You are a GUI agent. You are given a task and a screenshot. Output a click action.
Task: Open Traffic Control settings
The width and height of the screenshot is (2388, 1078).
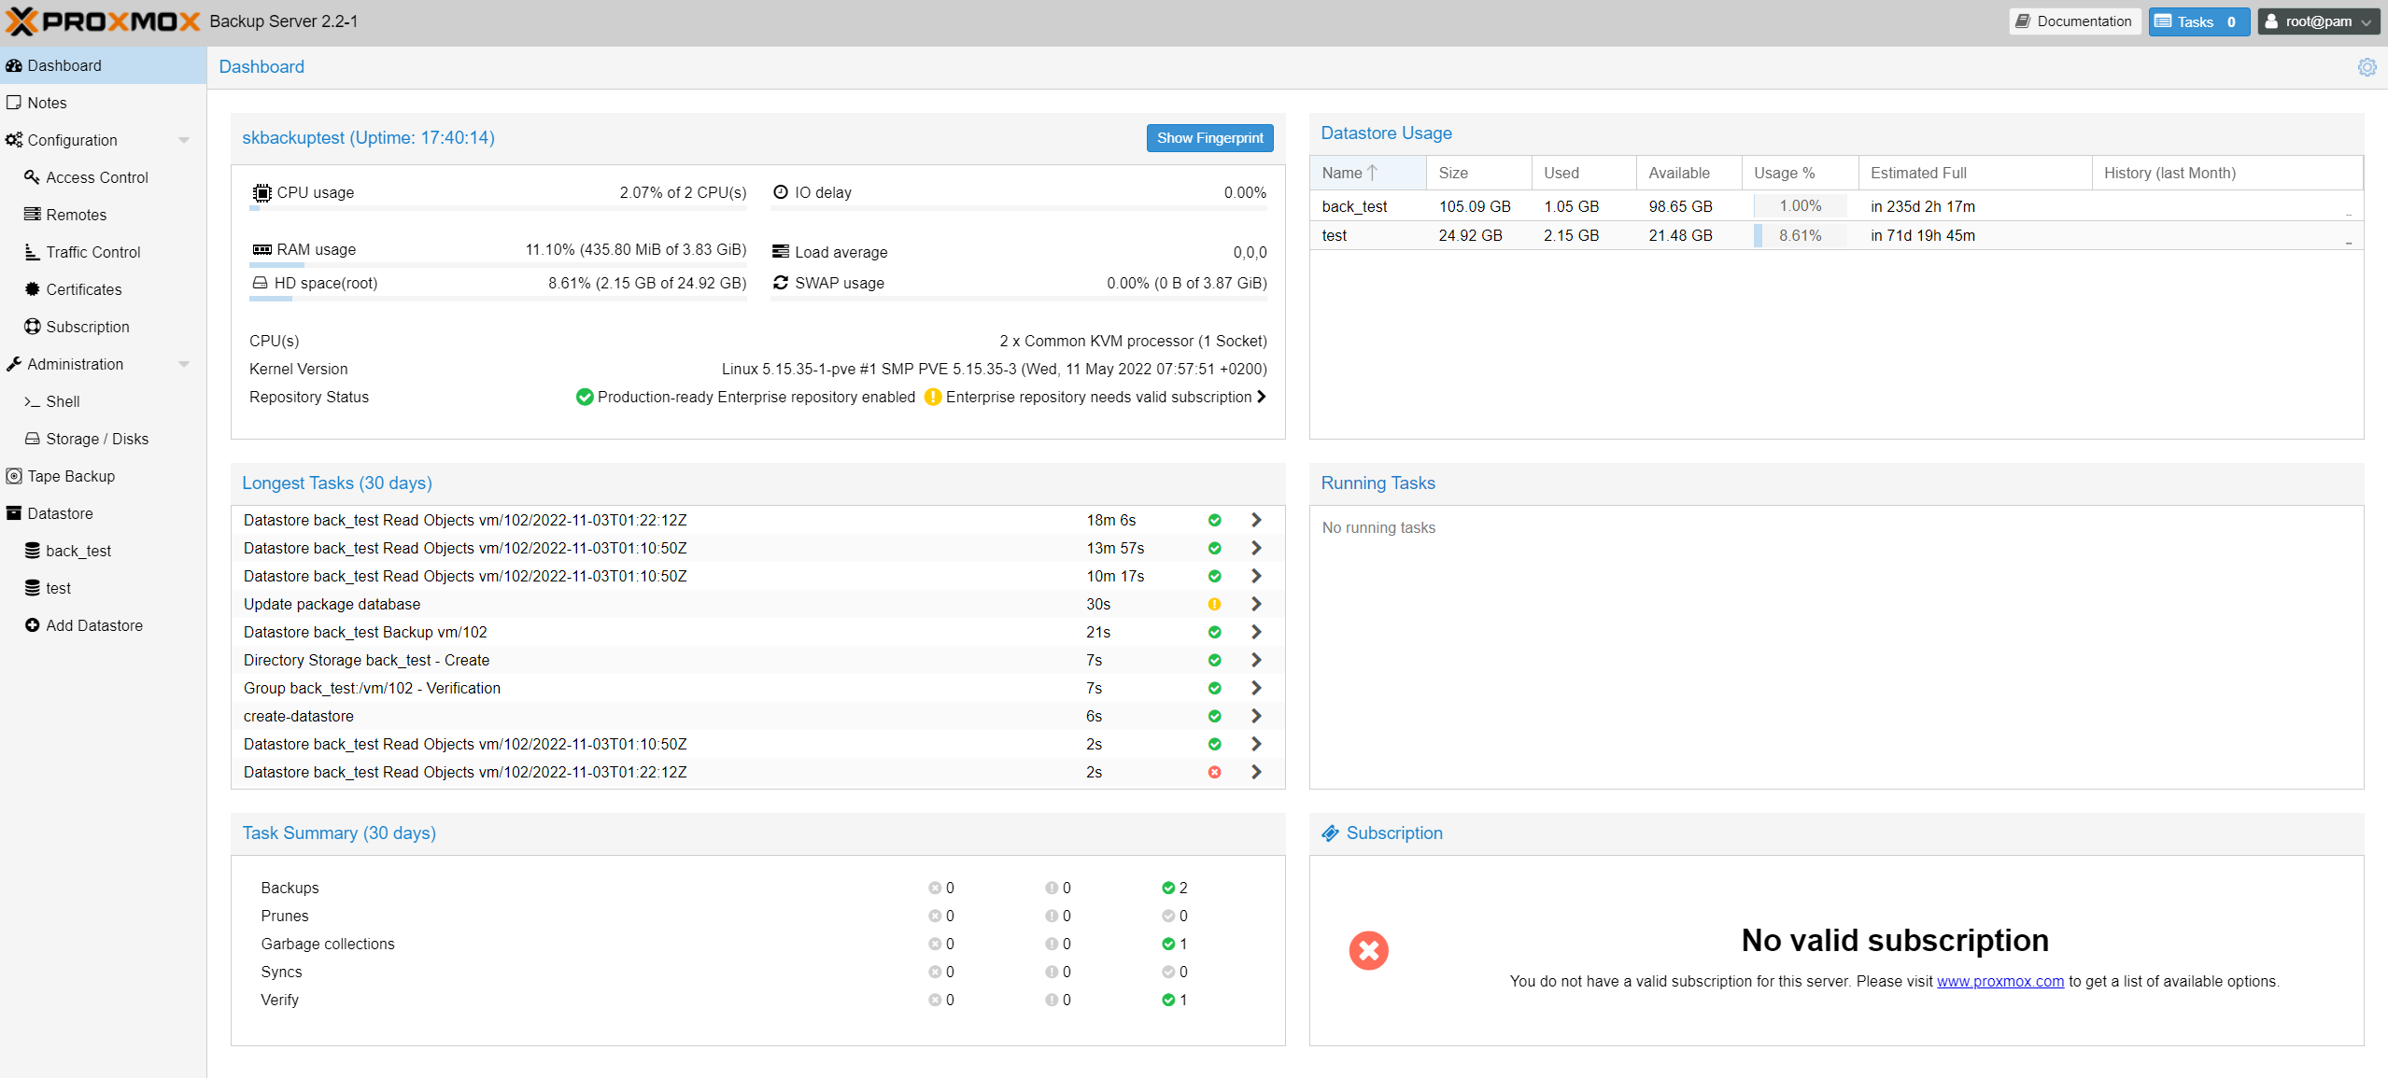(x=103, y=252)
